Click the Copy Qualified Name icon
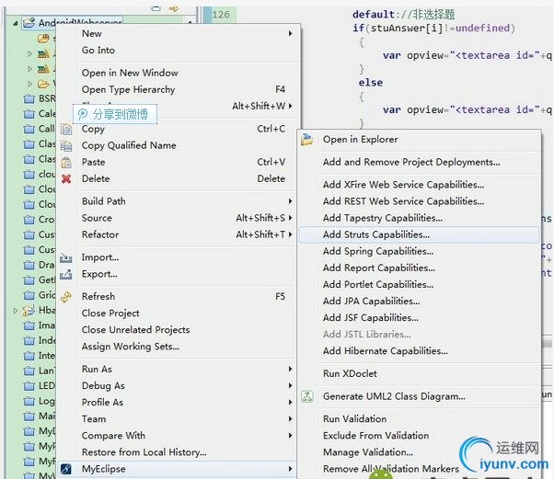Image resolution: width=554 pixels, height=479 pixels. pos(66,146)
